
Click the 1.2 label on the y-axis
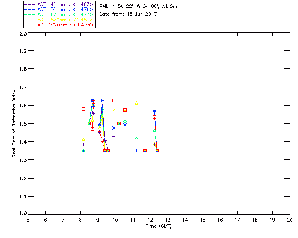pos(23,179)
